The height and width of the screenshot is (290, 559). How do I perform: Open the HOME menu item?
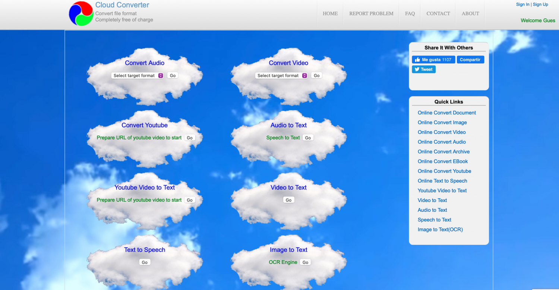coord(330,14)
